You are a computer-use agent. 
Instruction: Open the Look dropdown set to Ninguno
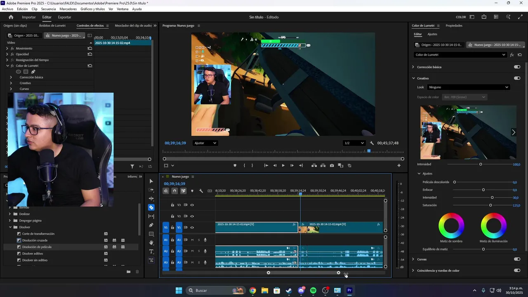[x=469, y=87]
